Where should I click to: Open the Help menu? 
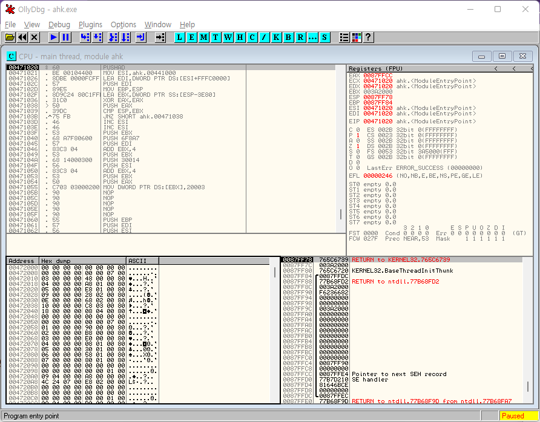pos(187,24)
